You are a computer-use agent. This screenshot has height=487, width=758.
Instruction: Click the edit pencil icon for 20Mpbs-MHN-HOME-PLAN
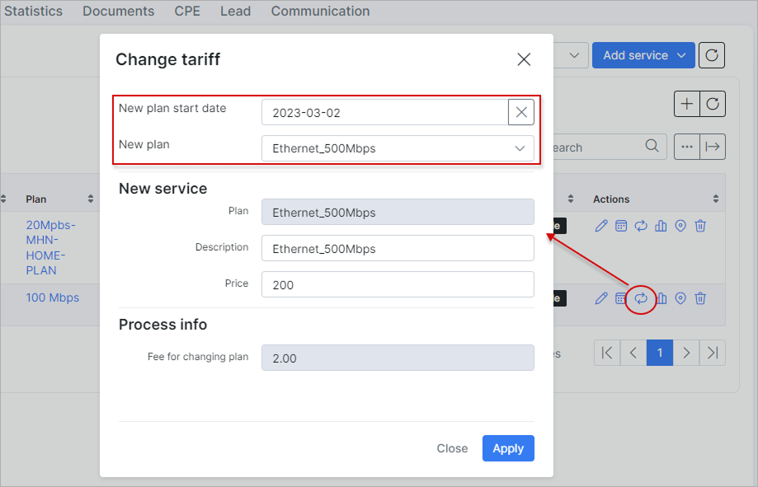tap(601, 226)
